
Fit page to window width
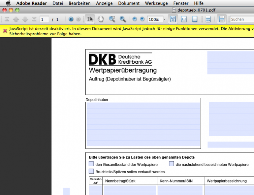click(184, 19)
